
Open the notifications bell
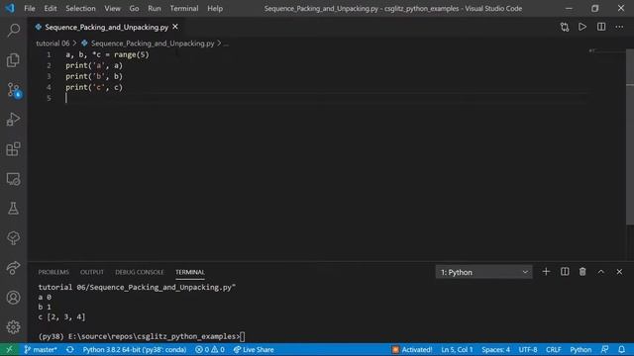(621, 349)
